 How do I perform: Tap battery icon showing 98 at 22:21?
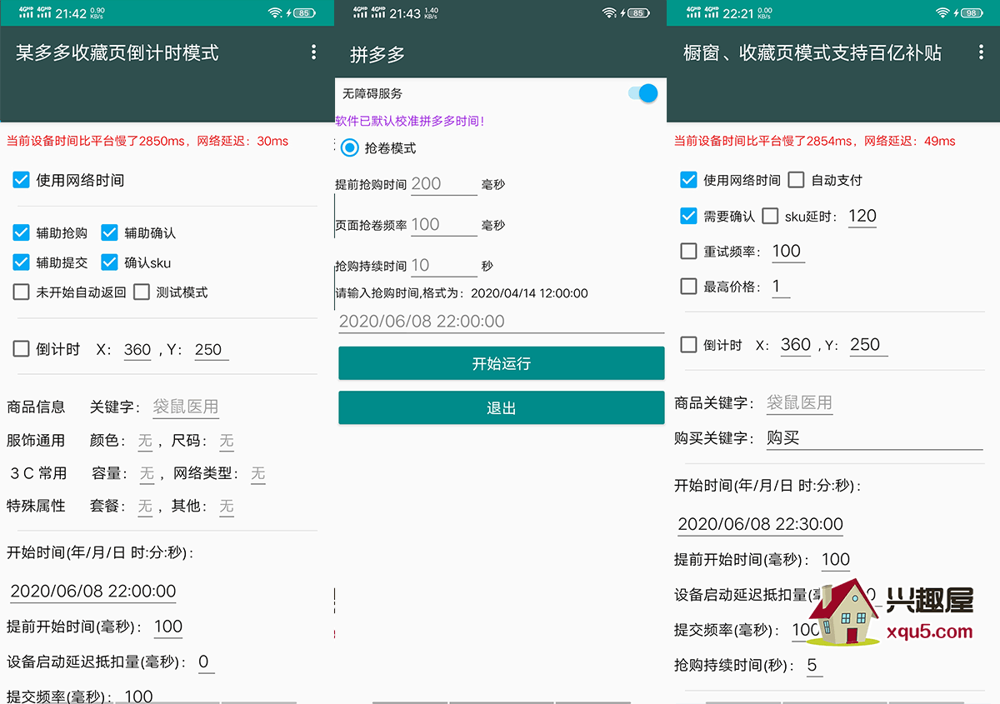[x=971, y=12]
